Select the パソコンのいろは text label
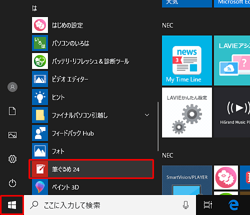 [70, 43]
